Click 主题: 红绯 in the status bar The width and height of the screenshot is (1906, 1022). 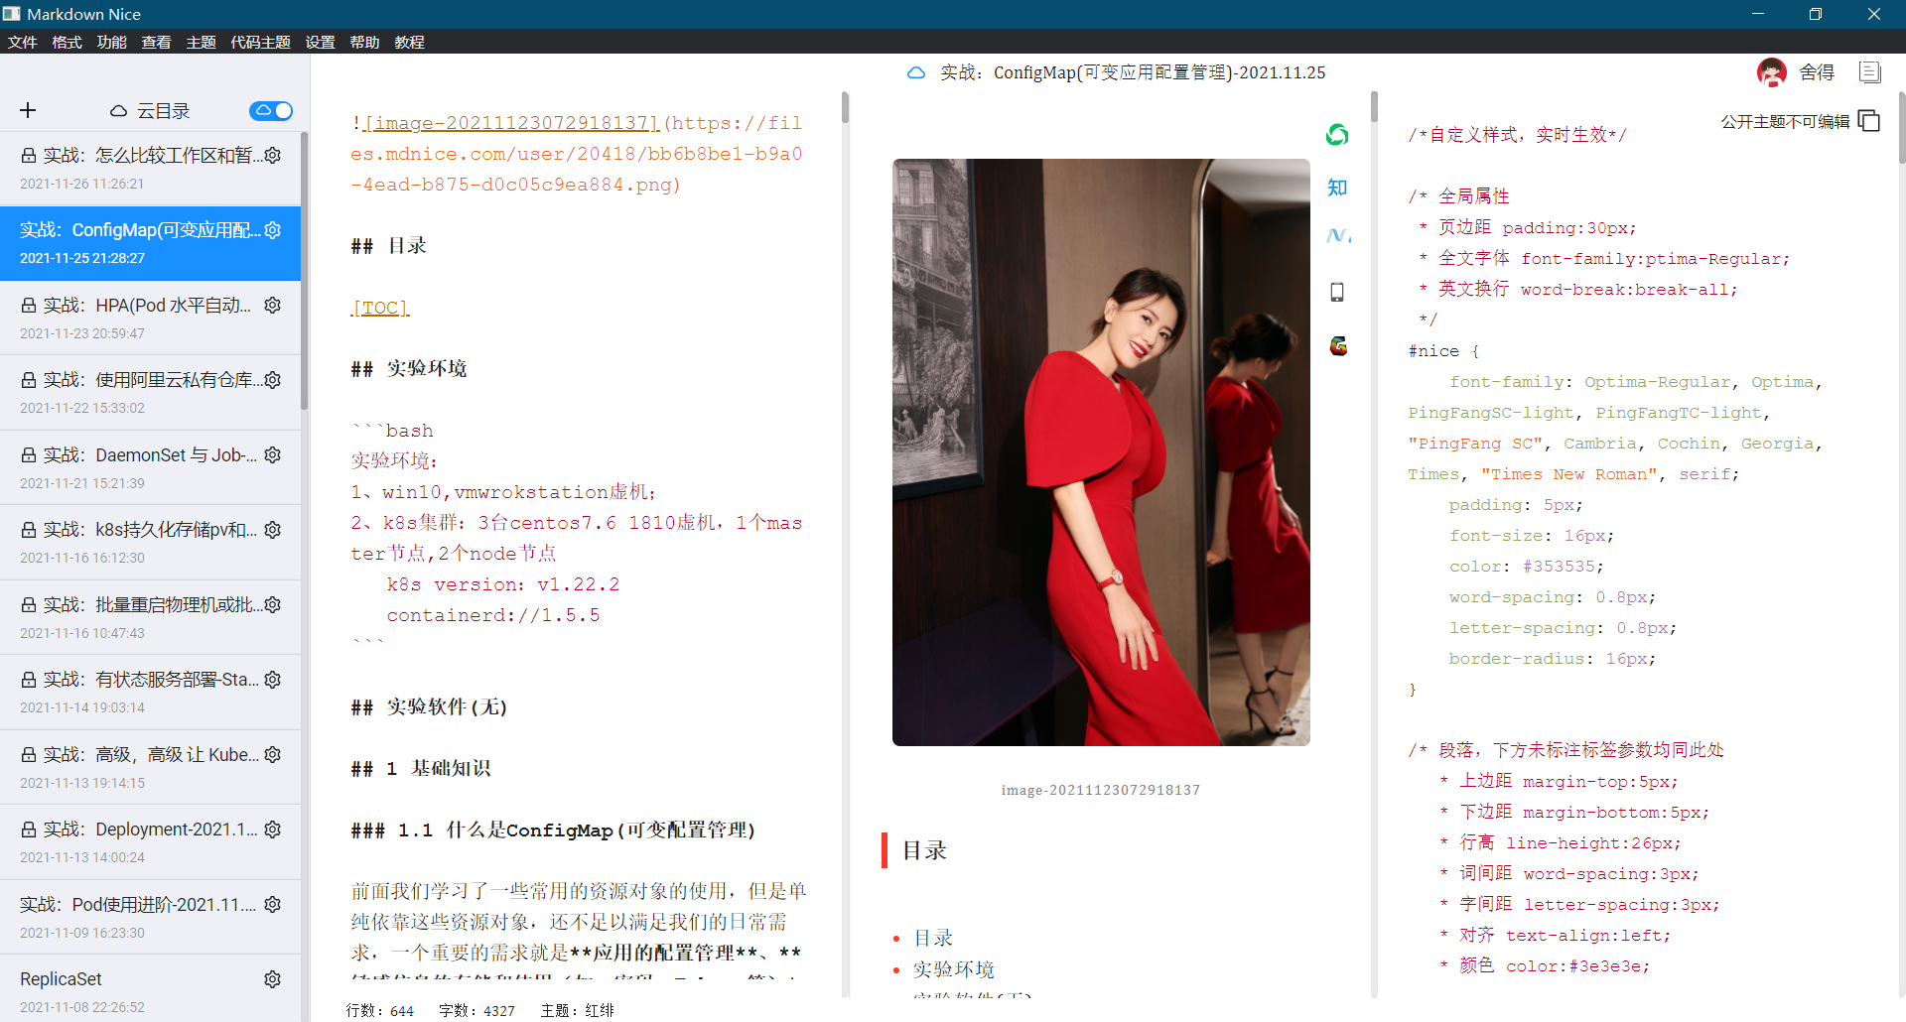[x=578, y=1010]
